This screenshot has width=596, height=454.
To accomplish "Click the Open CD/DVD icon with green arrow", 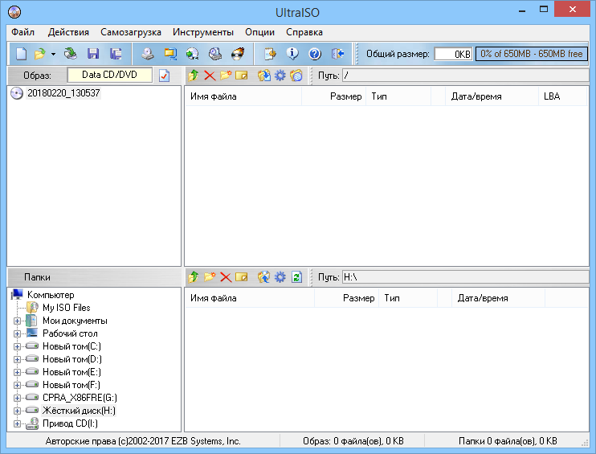I will 71,54.
